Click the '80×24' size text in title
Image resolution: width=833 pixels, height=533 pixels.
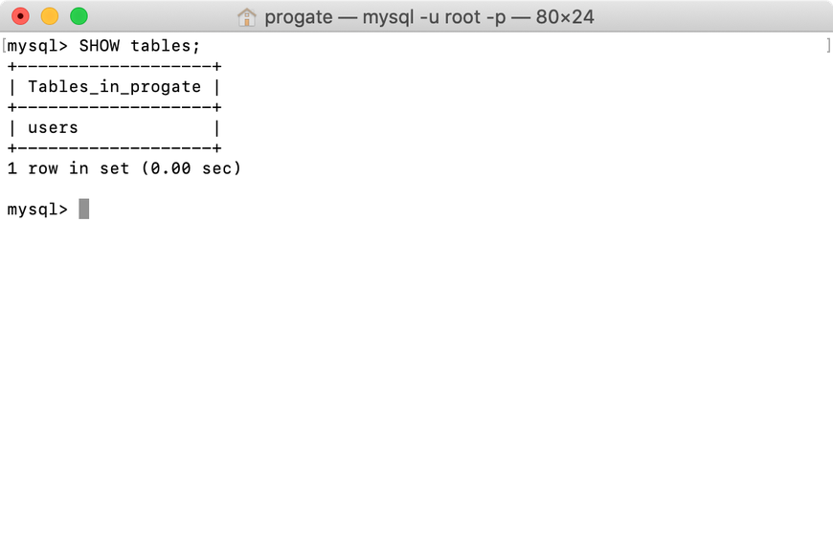(565, 17)
